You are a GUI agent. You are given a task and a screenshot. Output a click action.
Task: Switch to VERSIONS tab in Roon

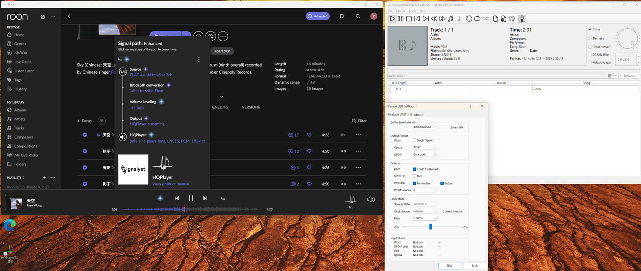[x=251, y=107]
